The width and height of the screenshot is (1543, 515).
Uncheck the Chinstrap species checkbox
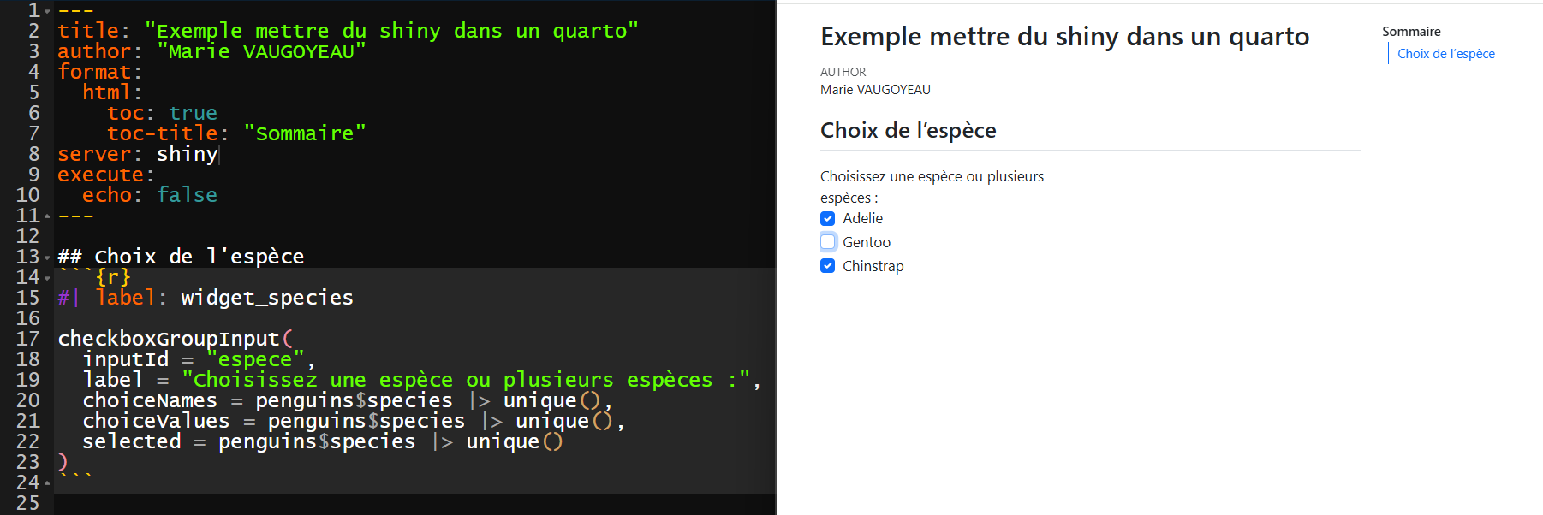(x=828, y=266)
